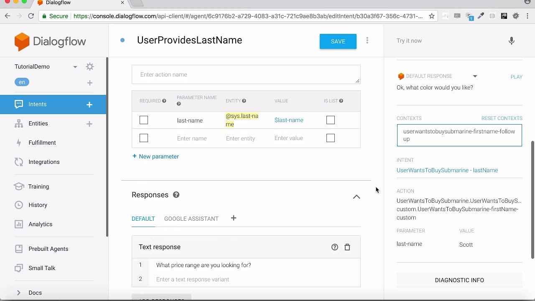
Task: Click the Analytics bar chart icon
Action: [18, 224]
